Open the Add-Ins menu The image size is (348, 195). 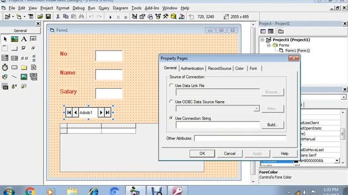[152, 8]
